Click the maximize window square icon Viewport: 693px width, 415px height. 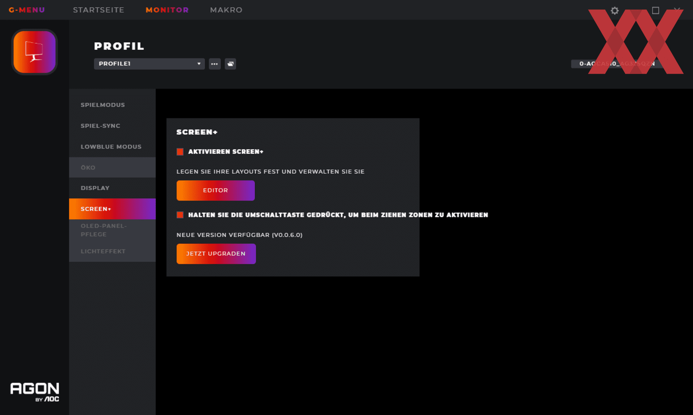pyautogui.click(x=655, y=10)
